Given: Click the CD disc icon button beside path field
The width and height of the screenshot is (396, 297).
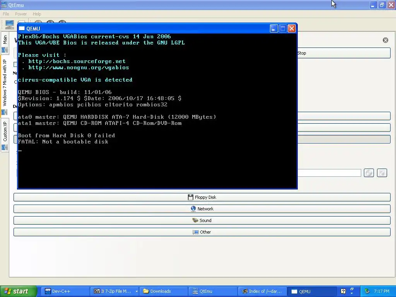Looking at the screenshot, I should pyautogui.click(x=369, y=173).
